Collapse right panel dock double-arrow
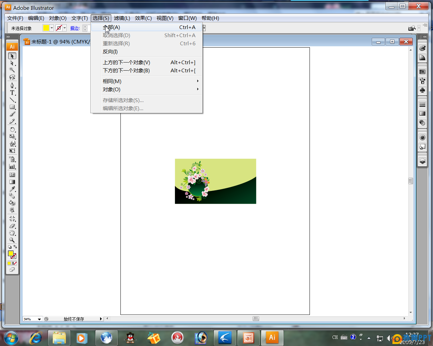The width and height of the screenshot is (433, 346). [x=424, y=37]
